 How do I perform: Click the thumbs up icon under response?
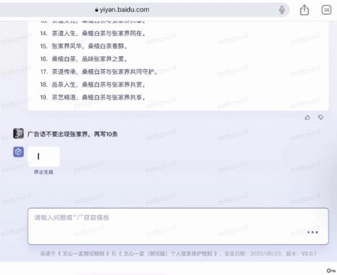pos(307,117)
